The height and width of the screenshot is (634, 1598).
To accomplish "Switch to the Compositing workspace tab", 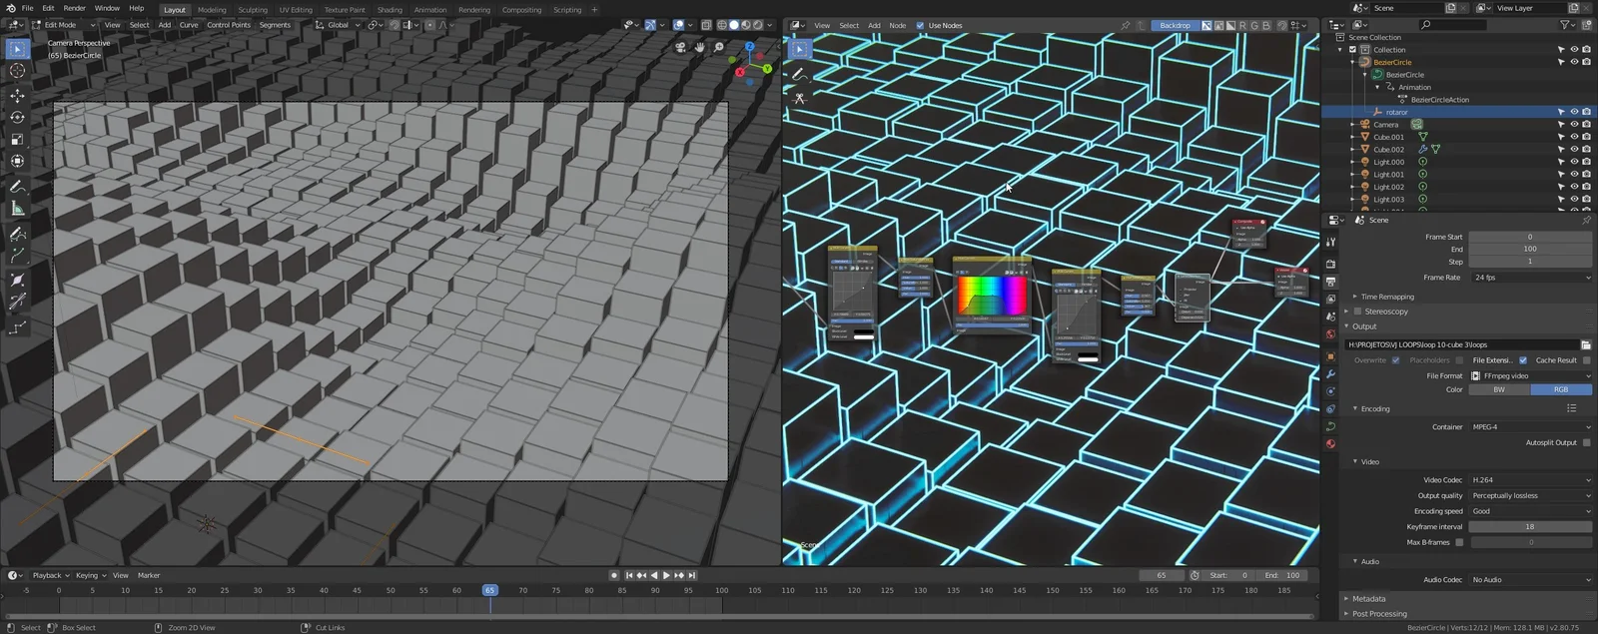I will pos(521,10).
